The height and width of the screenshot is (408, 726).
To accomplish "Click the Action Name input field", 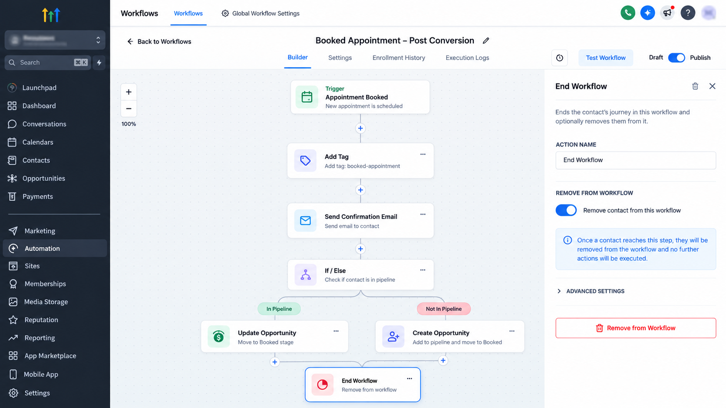I will [636, 160].
